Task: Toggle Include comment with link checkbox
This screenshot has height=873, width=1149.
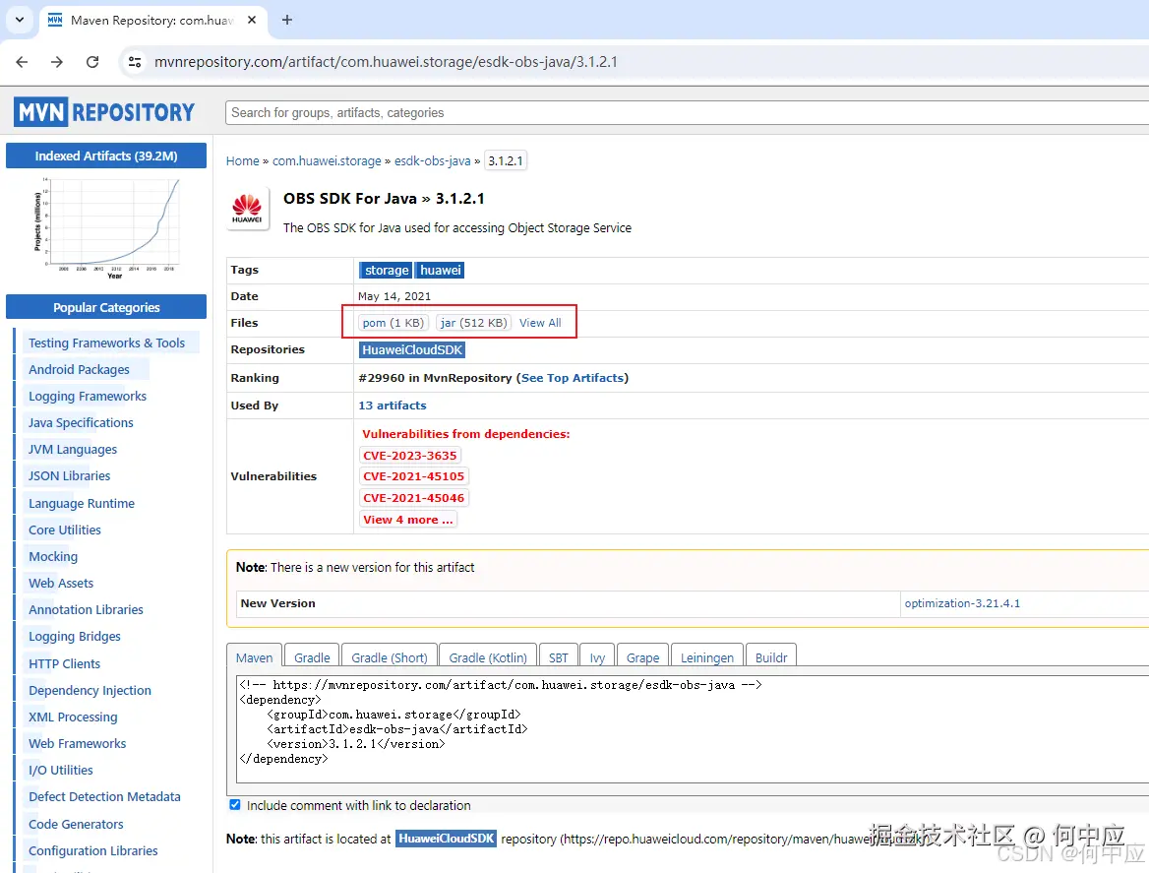Action: pos(235,805)
